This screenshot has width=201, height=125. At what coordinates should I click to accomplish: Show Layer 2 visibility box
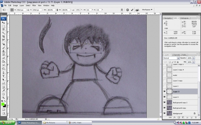pos(164,86)
